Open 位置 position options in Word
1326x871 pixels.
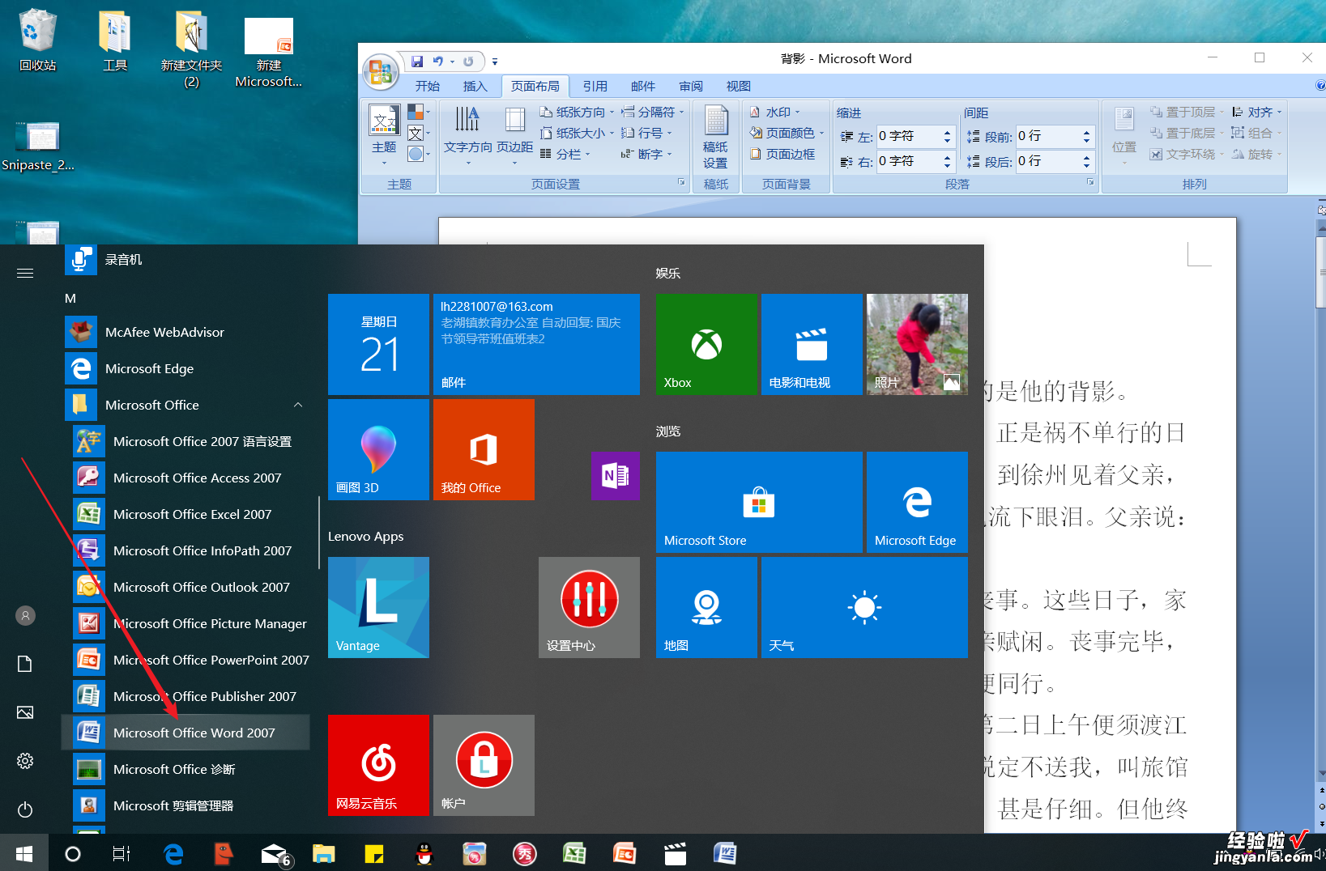pos(1123,135)
